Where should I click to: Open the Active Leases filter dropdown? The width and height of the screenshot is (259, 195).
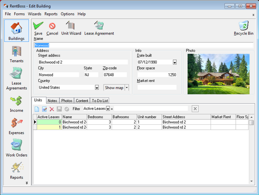(108, 109)
